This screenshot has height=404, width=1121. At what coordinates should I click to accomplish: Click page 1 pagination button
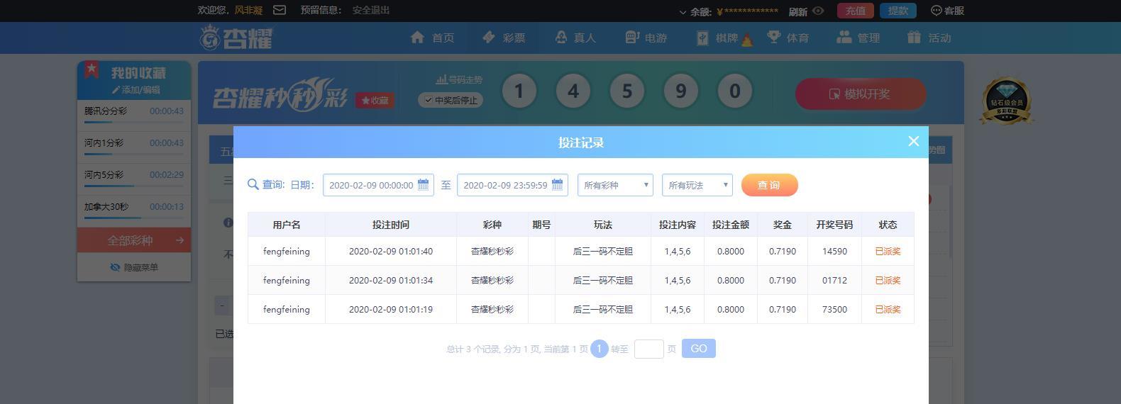[x=600, y=349]
